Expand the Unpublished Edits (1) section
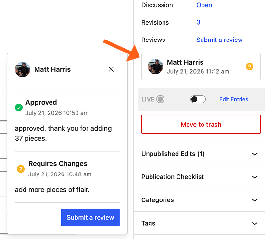Screen dimensions: 265x239 (200, 154)
